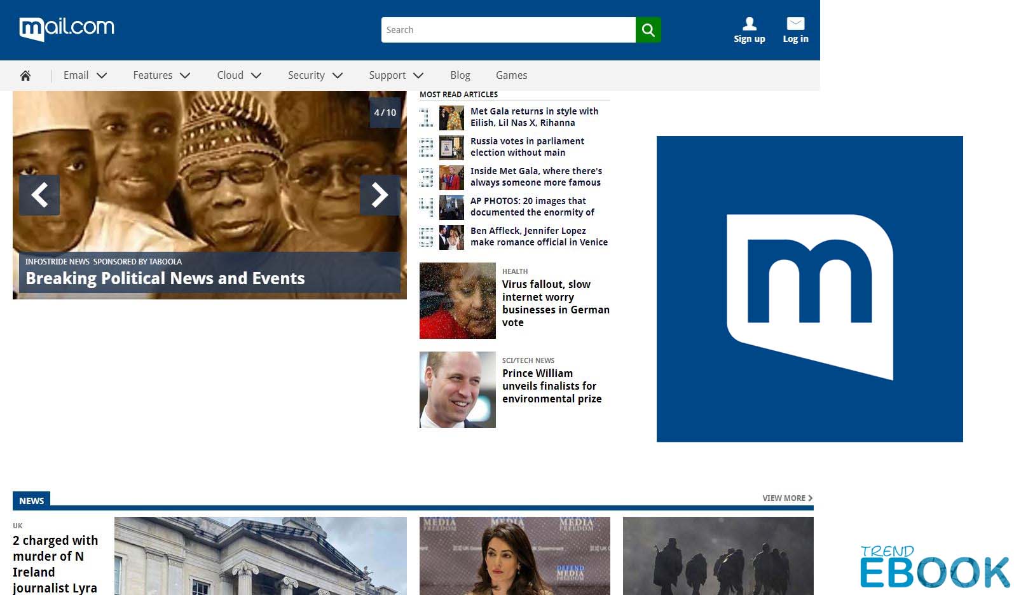Click the soldiers silhouette news photo
This screenshot has height=595, width=1014.
718,556
